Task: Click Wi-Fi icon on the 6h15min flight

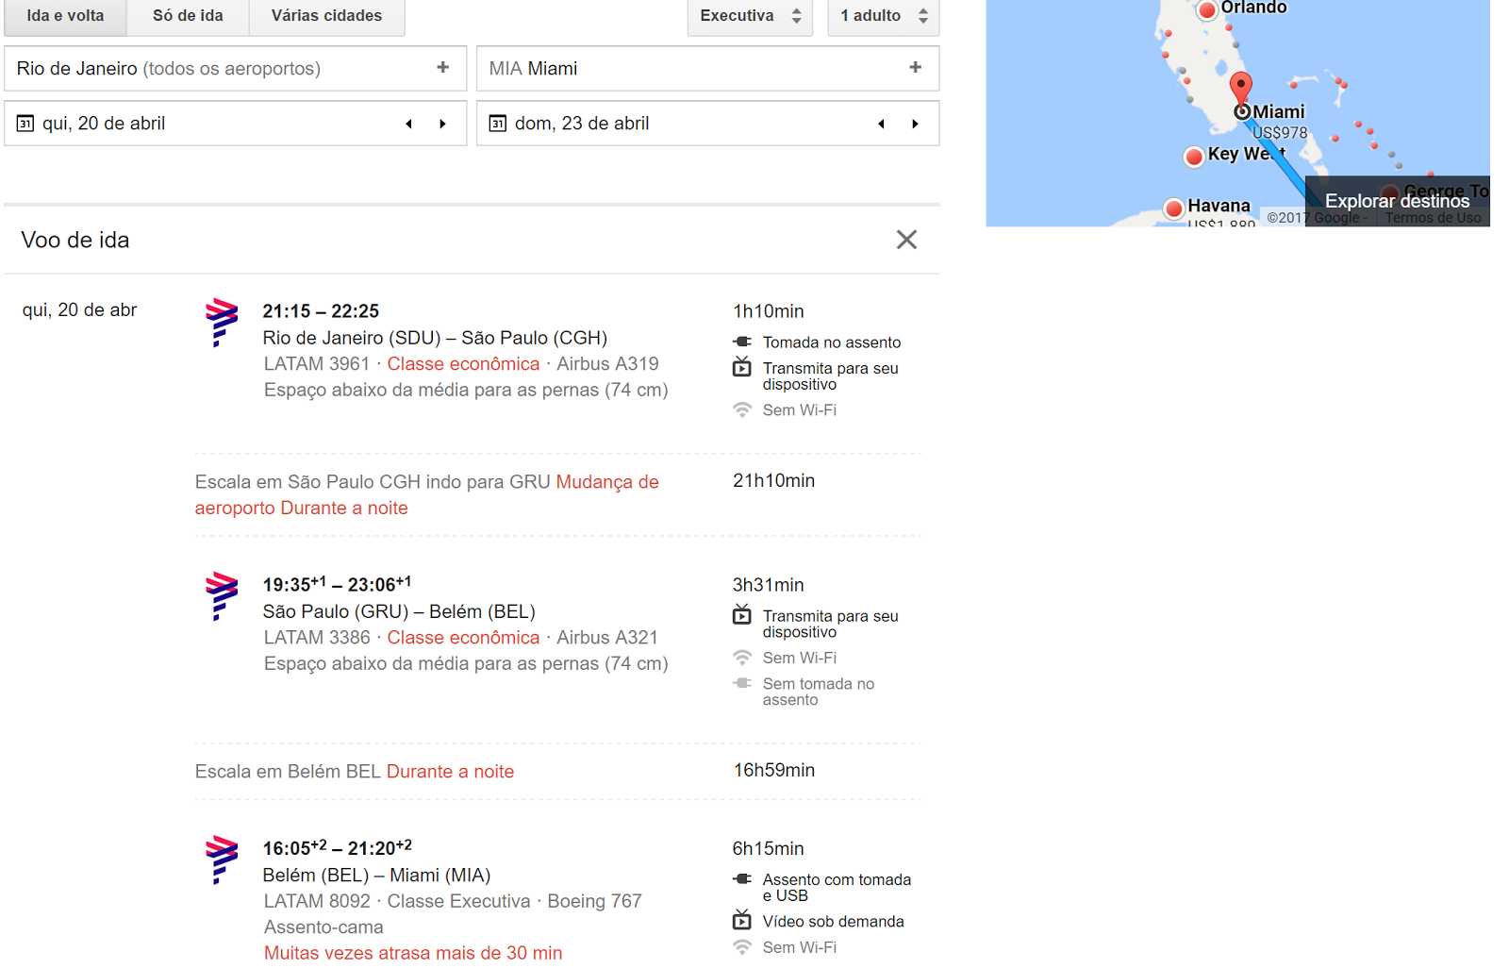Action: tap(742, 947)
